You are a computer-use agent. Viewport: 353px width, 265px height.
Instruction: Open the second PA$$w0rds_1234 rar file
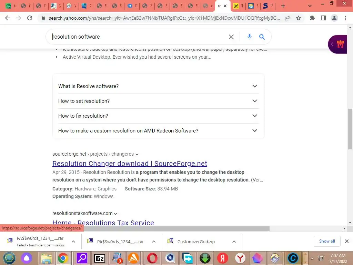coord(120,242)
